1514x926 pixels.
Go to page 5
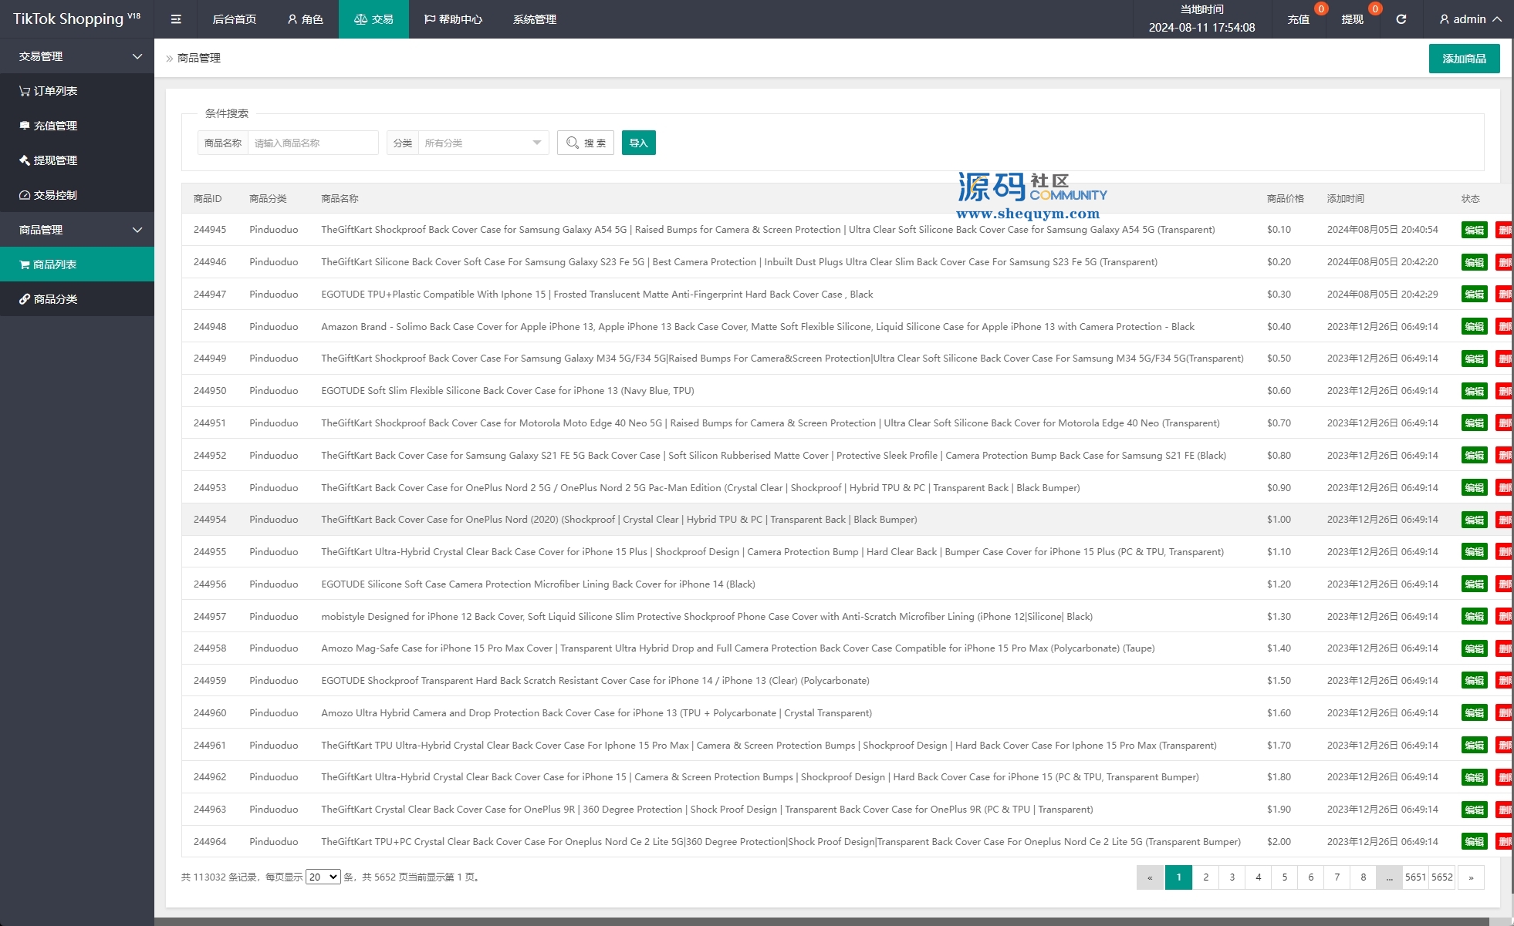[1285, 877]
